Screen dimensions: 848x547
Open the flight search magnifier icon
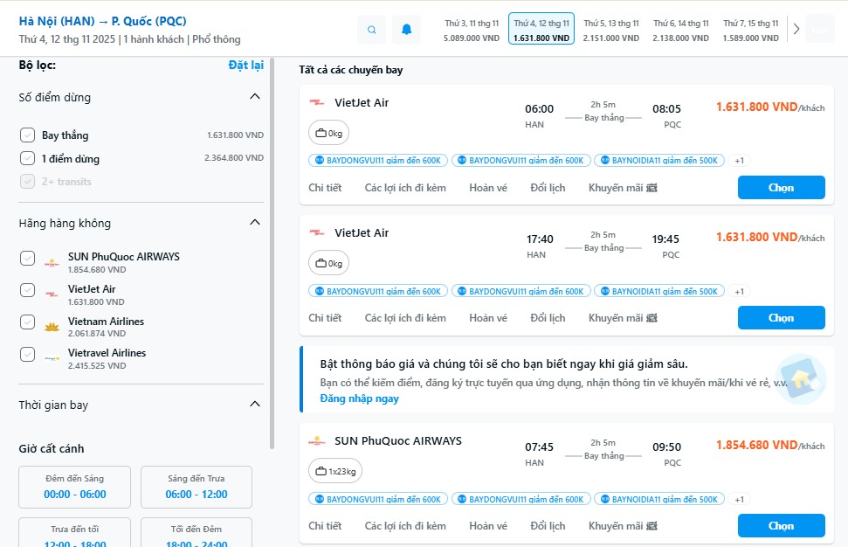(371, 30)
